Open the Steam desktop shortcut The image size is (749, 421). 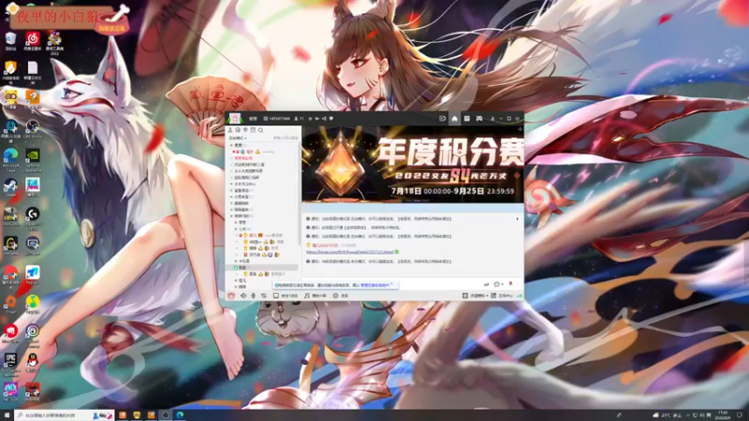click(10, 187)
